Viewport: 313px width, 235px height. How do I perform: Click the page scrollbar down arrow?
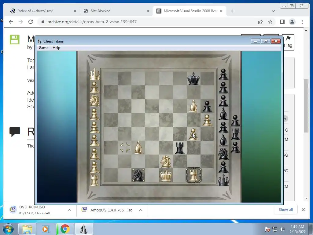306,198
